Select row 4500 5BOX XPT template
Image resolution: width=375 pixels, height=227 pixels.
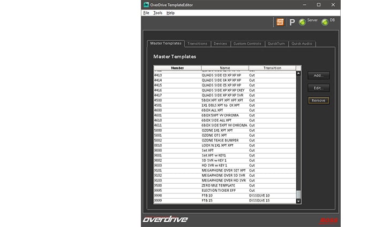point(225,100)
